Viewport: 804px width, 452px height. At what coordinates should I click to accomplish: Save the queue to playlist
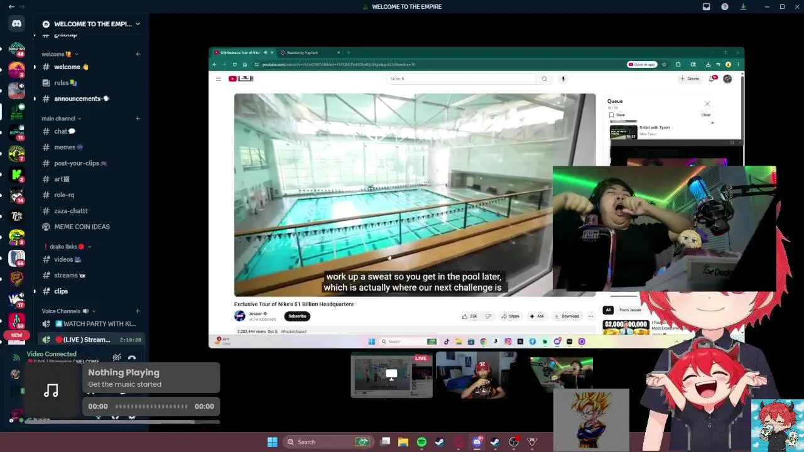click(617, 115)
